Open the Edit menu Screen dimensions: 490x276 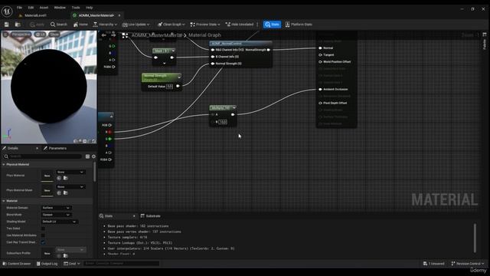31,8
